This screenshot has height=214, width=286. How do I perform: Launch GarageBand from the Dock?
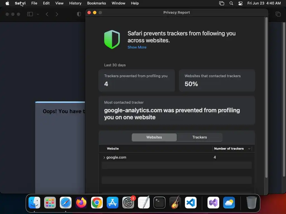[175, 203]
